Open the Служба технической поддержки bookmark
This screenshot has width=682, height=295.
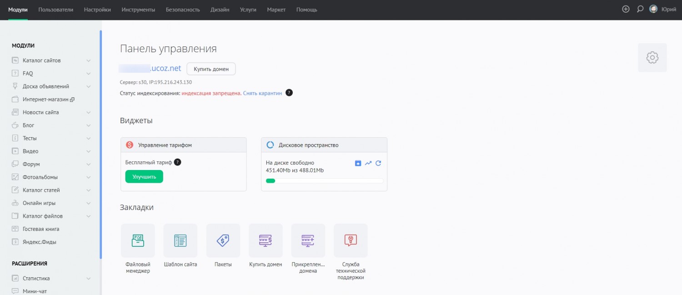(351, 240)
